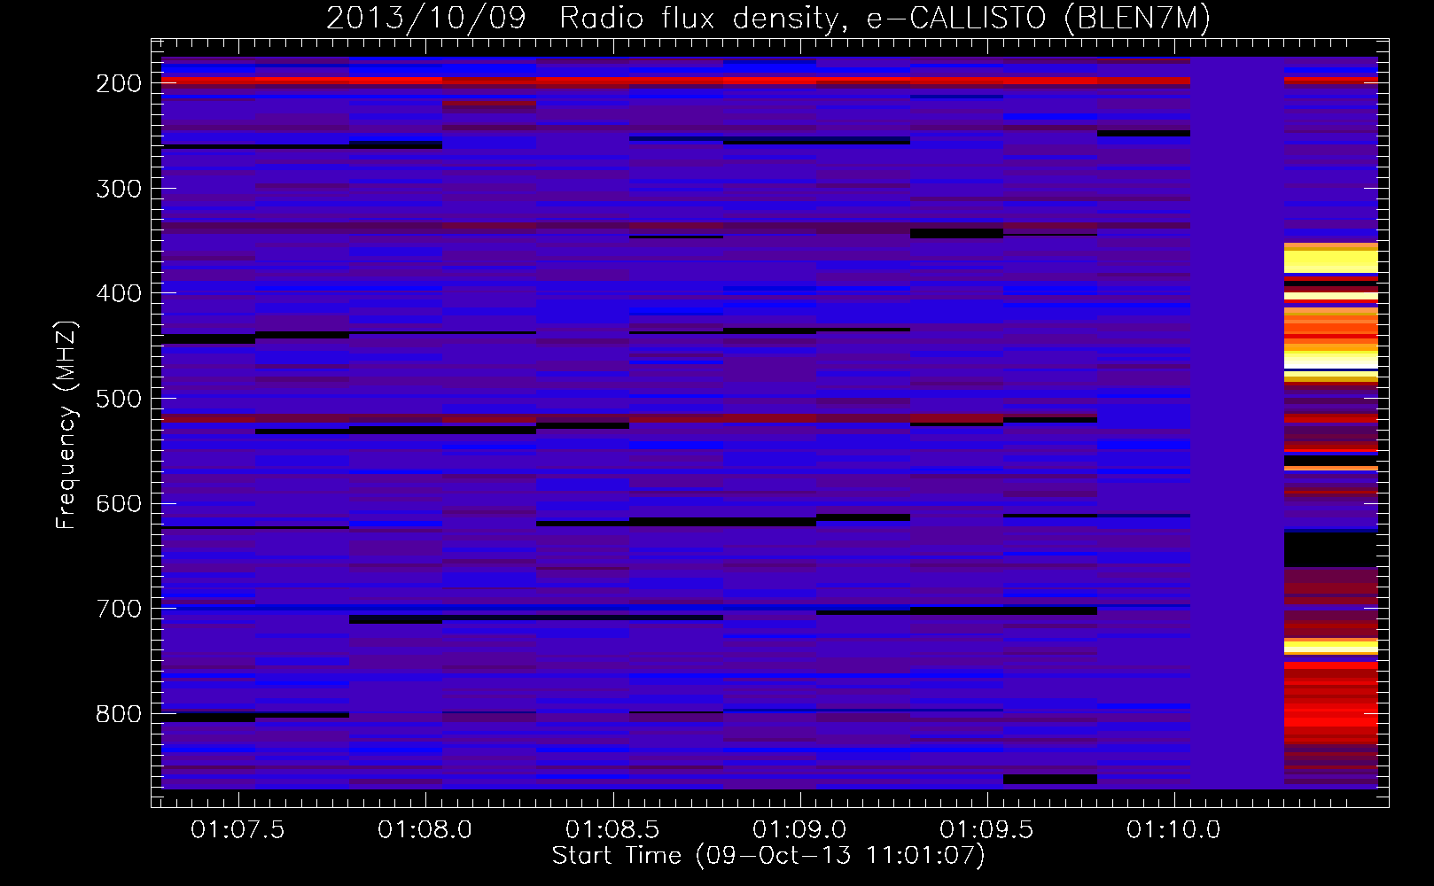Click the 500 frequency tick label
This screenshot has width=1434, height=886.
coord(119,399)
